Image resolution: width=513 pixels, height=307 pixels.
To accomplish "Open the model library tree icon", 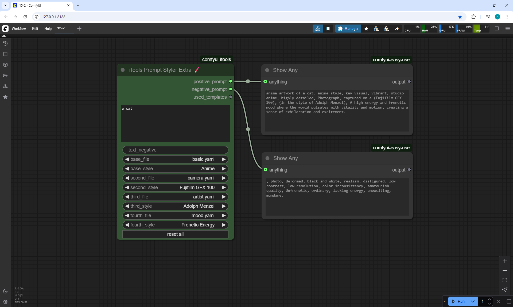I will pyautogui.click(x=5, y=86).
